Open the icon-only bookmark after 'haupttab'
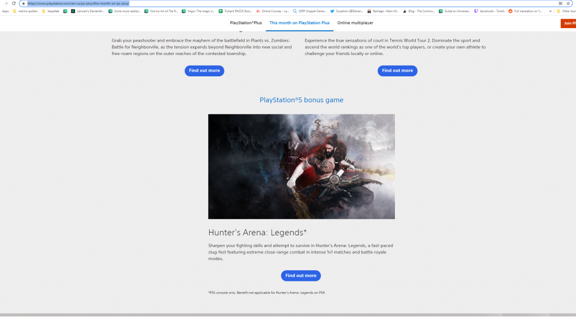Viewport: 576px width, 319px height. pos(65,11)
